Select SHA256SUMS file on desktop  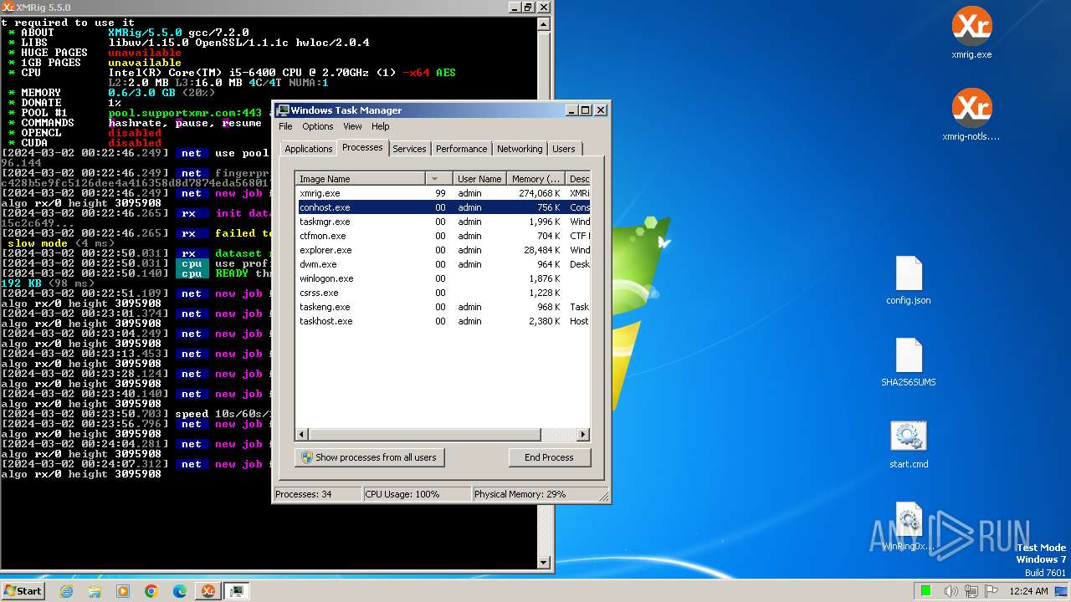[909, 362]
